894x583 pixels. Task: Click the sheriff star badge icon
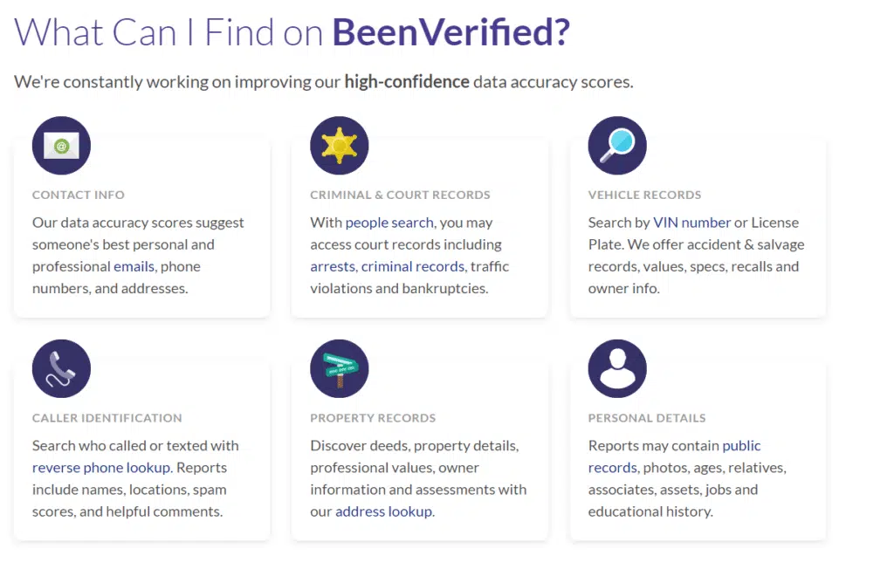click(339, 146)
